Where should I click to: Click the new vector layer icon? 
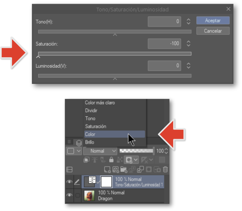coord(115,169)
